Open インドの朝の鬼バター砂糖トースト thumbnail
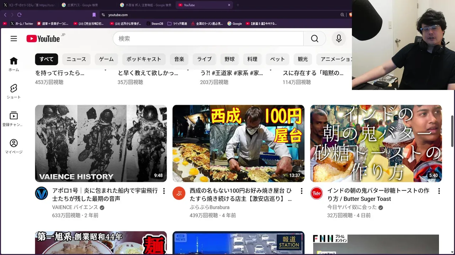Viewport: 455px width, 255px height. coord(376,143)
